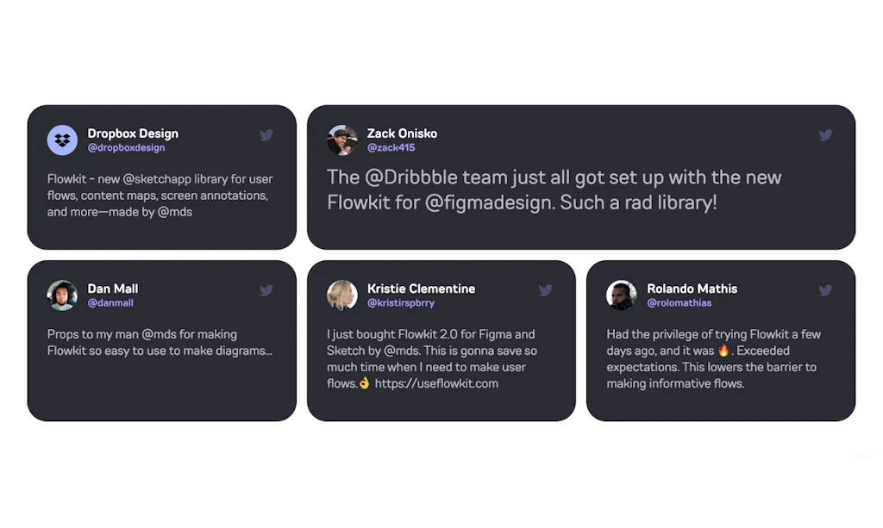Click the Dropbox Design logo avatar
Viewport: 883px width, 528px height.
(x=62, y=140)
